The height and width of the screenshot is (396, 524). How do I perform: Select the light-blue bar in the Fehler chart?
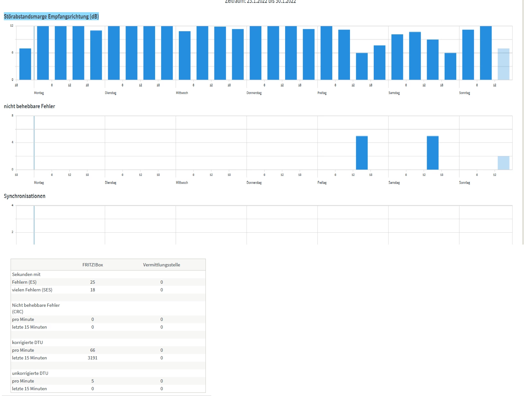(503, 163)
